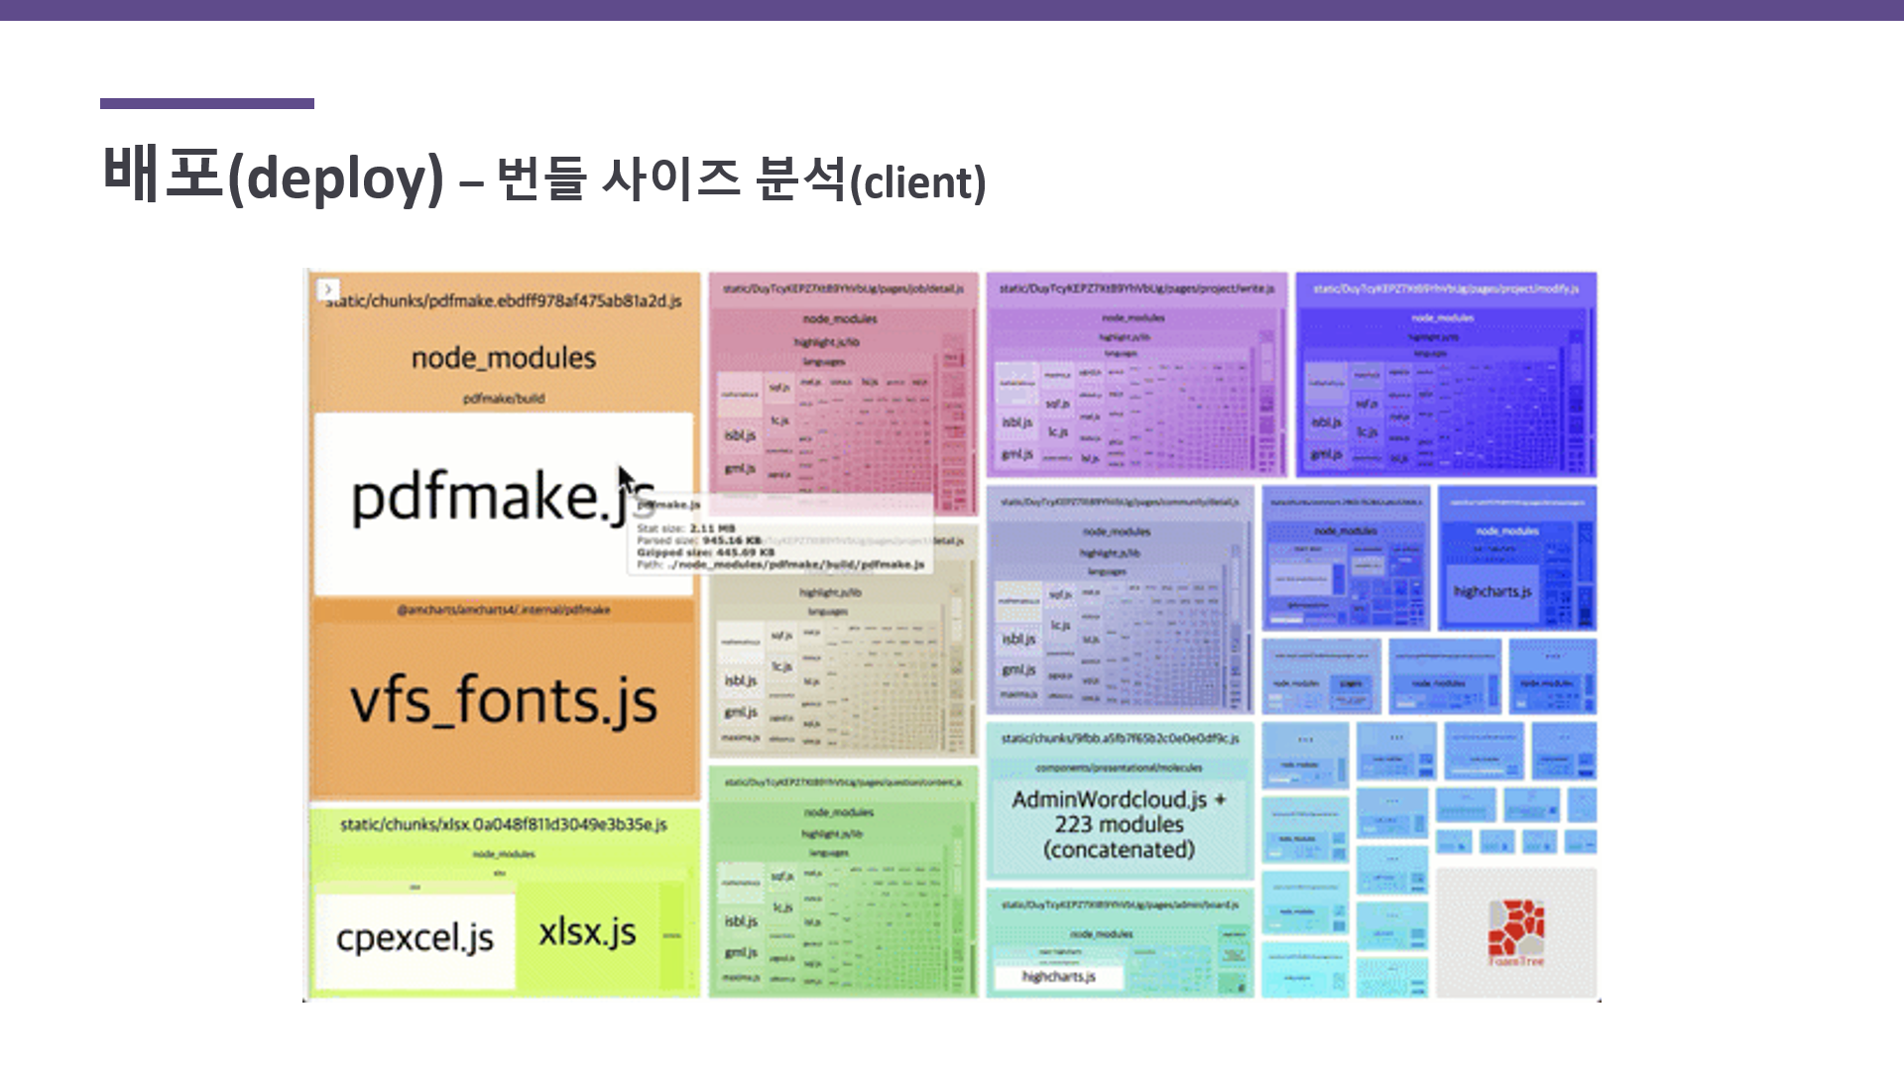Select highcharts.js in the admin/board.js chunk

[1058, 977]
